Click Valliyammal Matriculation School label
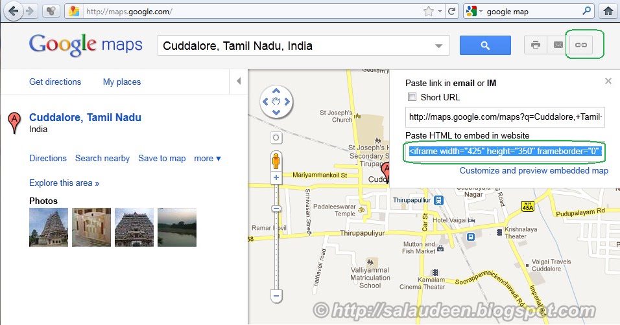This screenshot has height=325, width=620. pos(370,278)
